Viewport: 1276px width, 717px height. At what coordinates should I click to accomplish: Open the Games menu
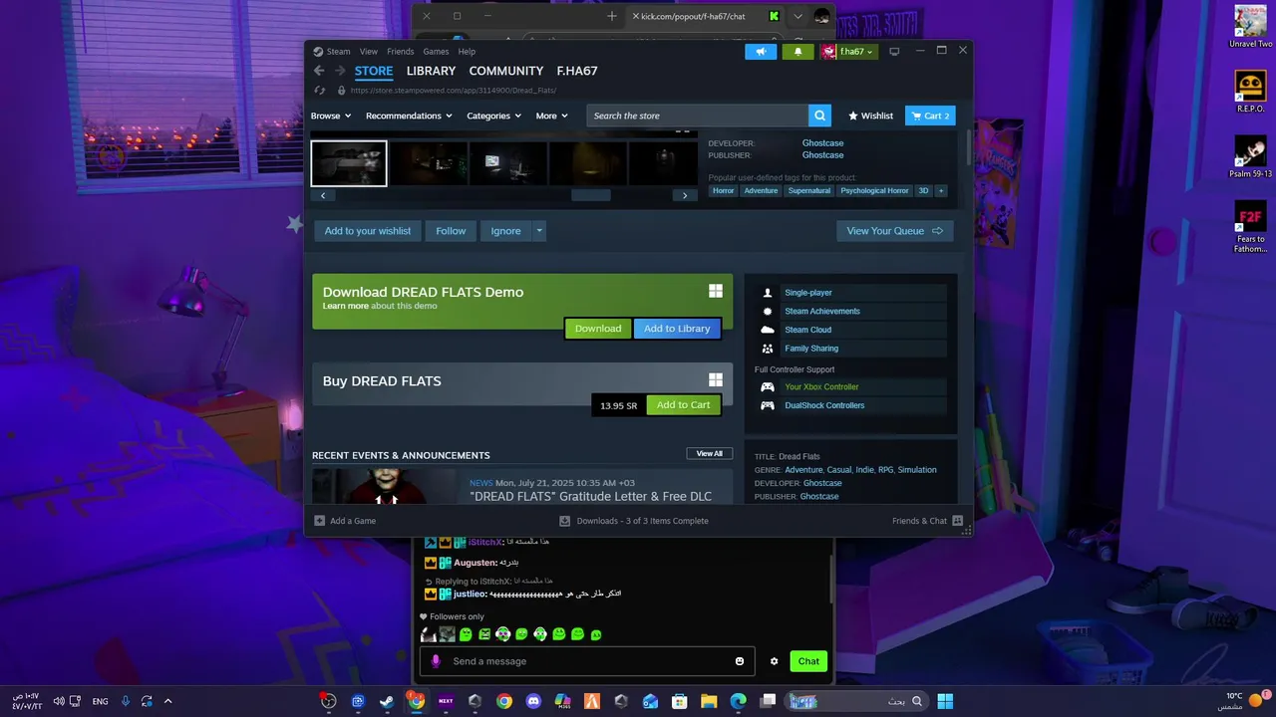(x=436, y=52)
